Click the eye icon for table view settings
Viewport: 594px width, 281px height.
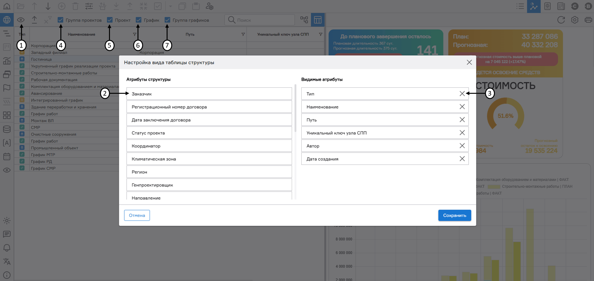click(x=21, y=20)
